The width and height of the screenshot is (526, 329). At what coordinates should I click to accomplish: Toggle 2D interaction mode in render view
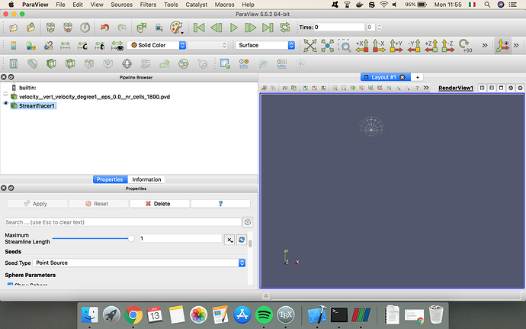[x=285, y=88]
